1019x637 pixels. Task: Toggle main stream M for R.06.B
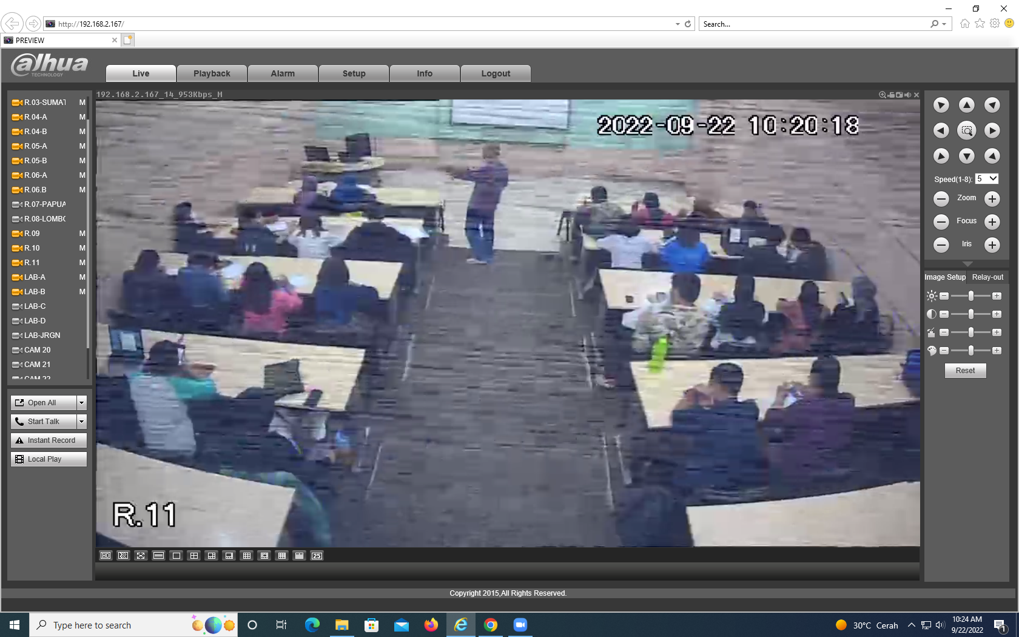(x=82, y=190)
